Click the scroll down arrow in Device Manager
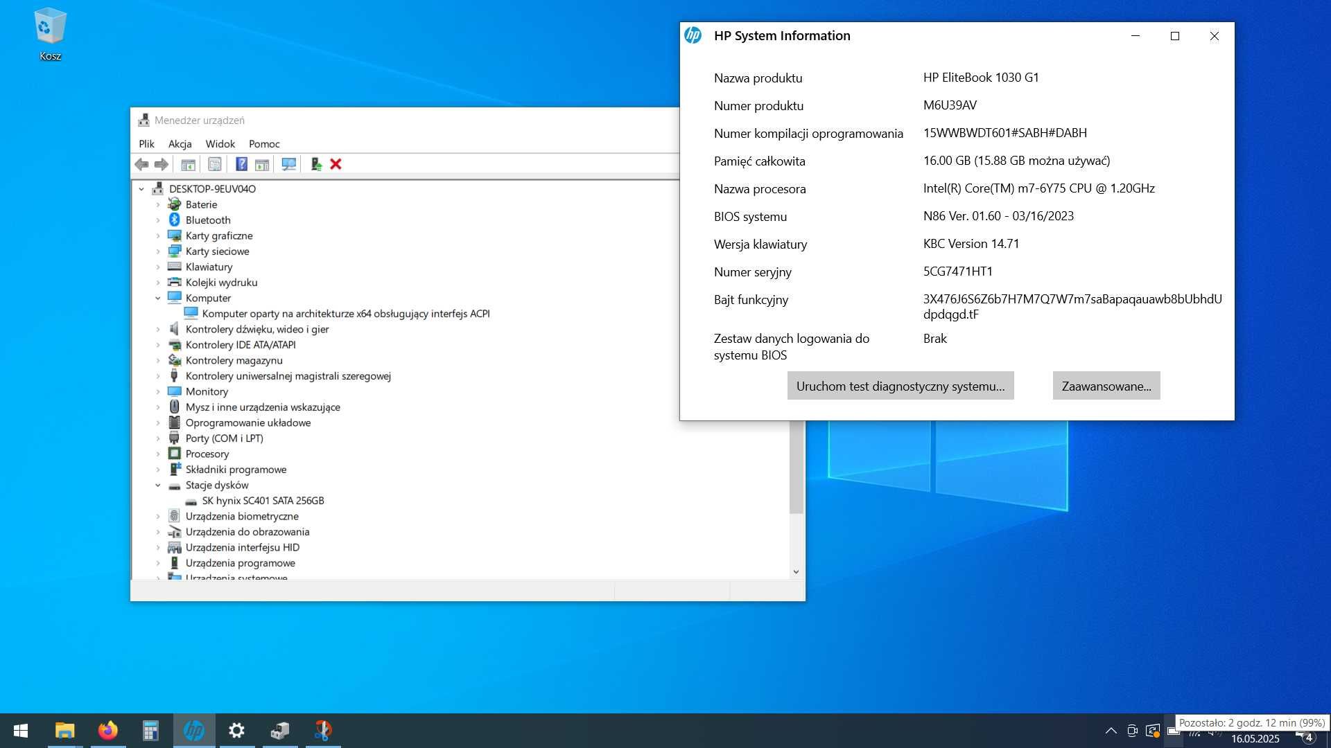This screenshot has height=748, width=1331. (796, 572)
